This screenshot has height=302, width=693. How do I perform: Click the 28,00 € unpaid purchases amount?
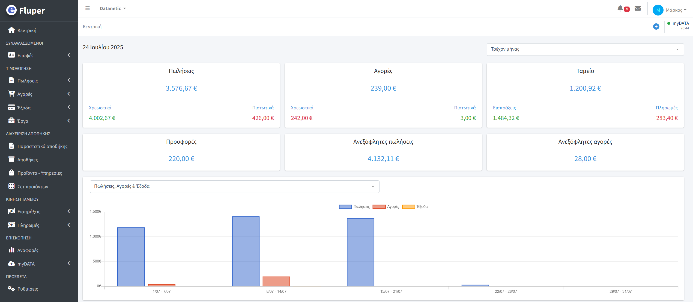585,159
